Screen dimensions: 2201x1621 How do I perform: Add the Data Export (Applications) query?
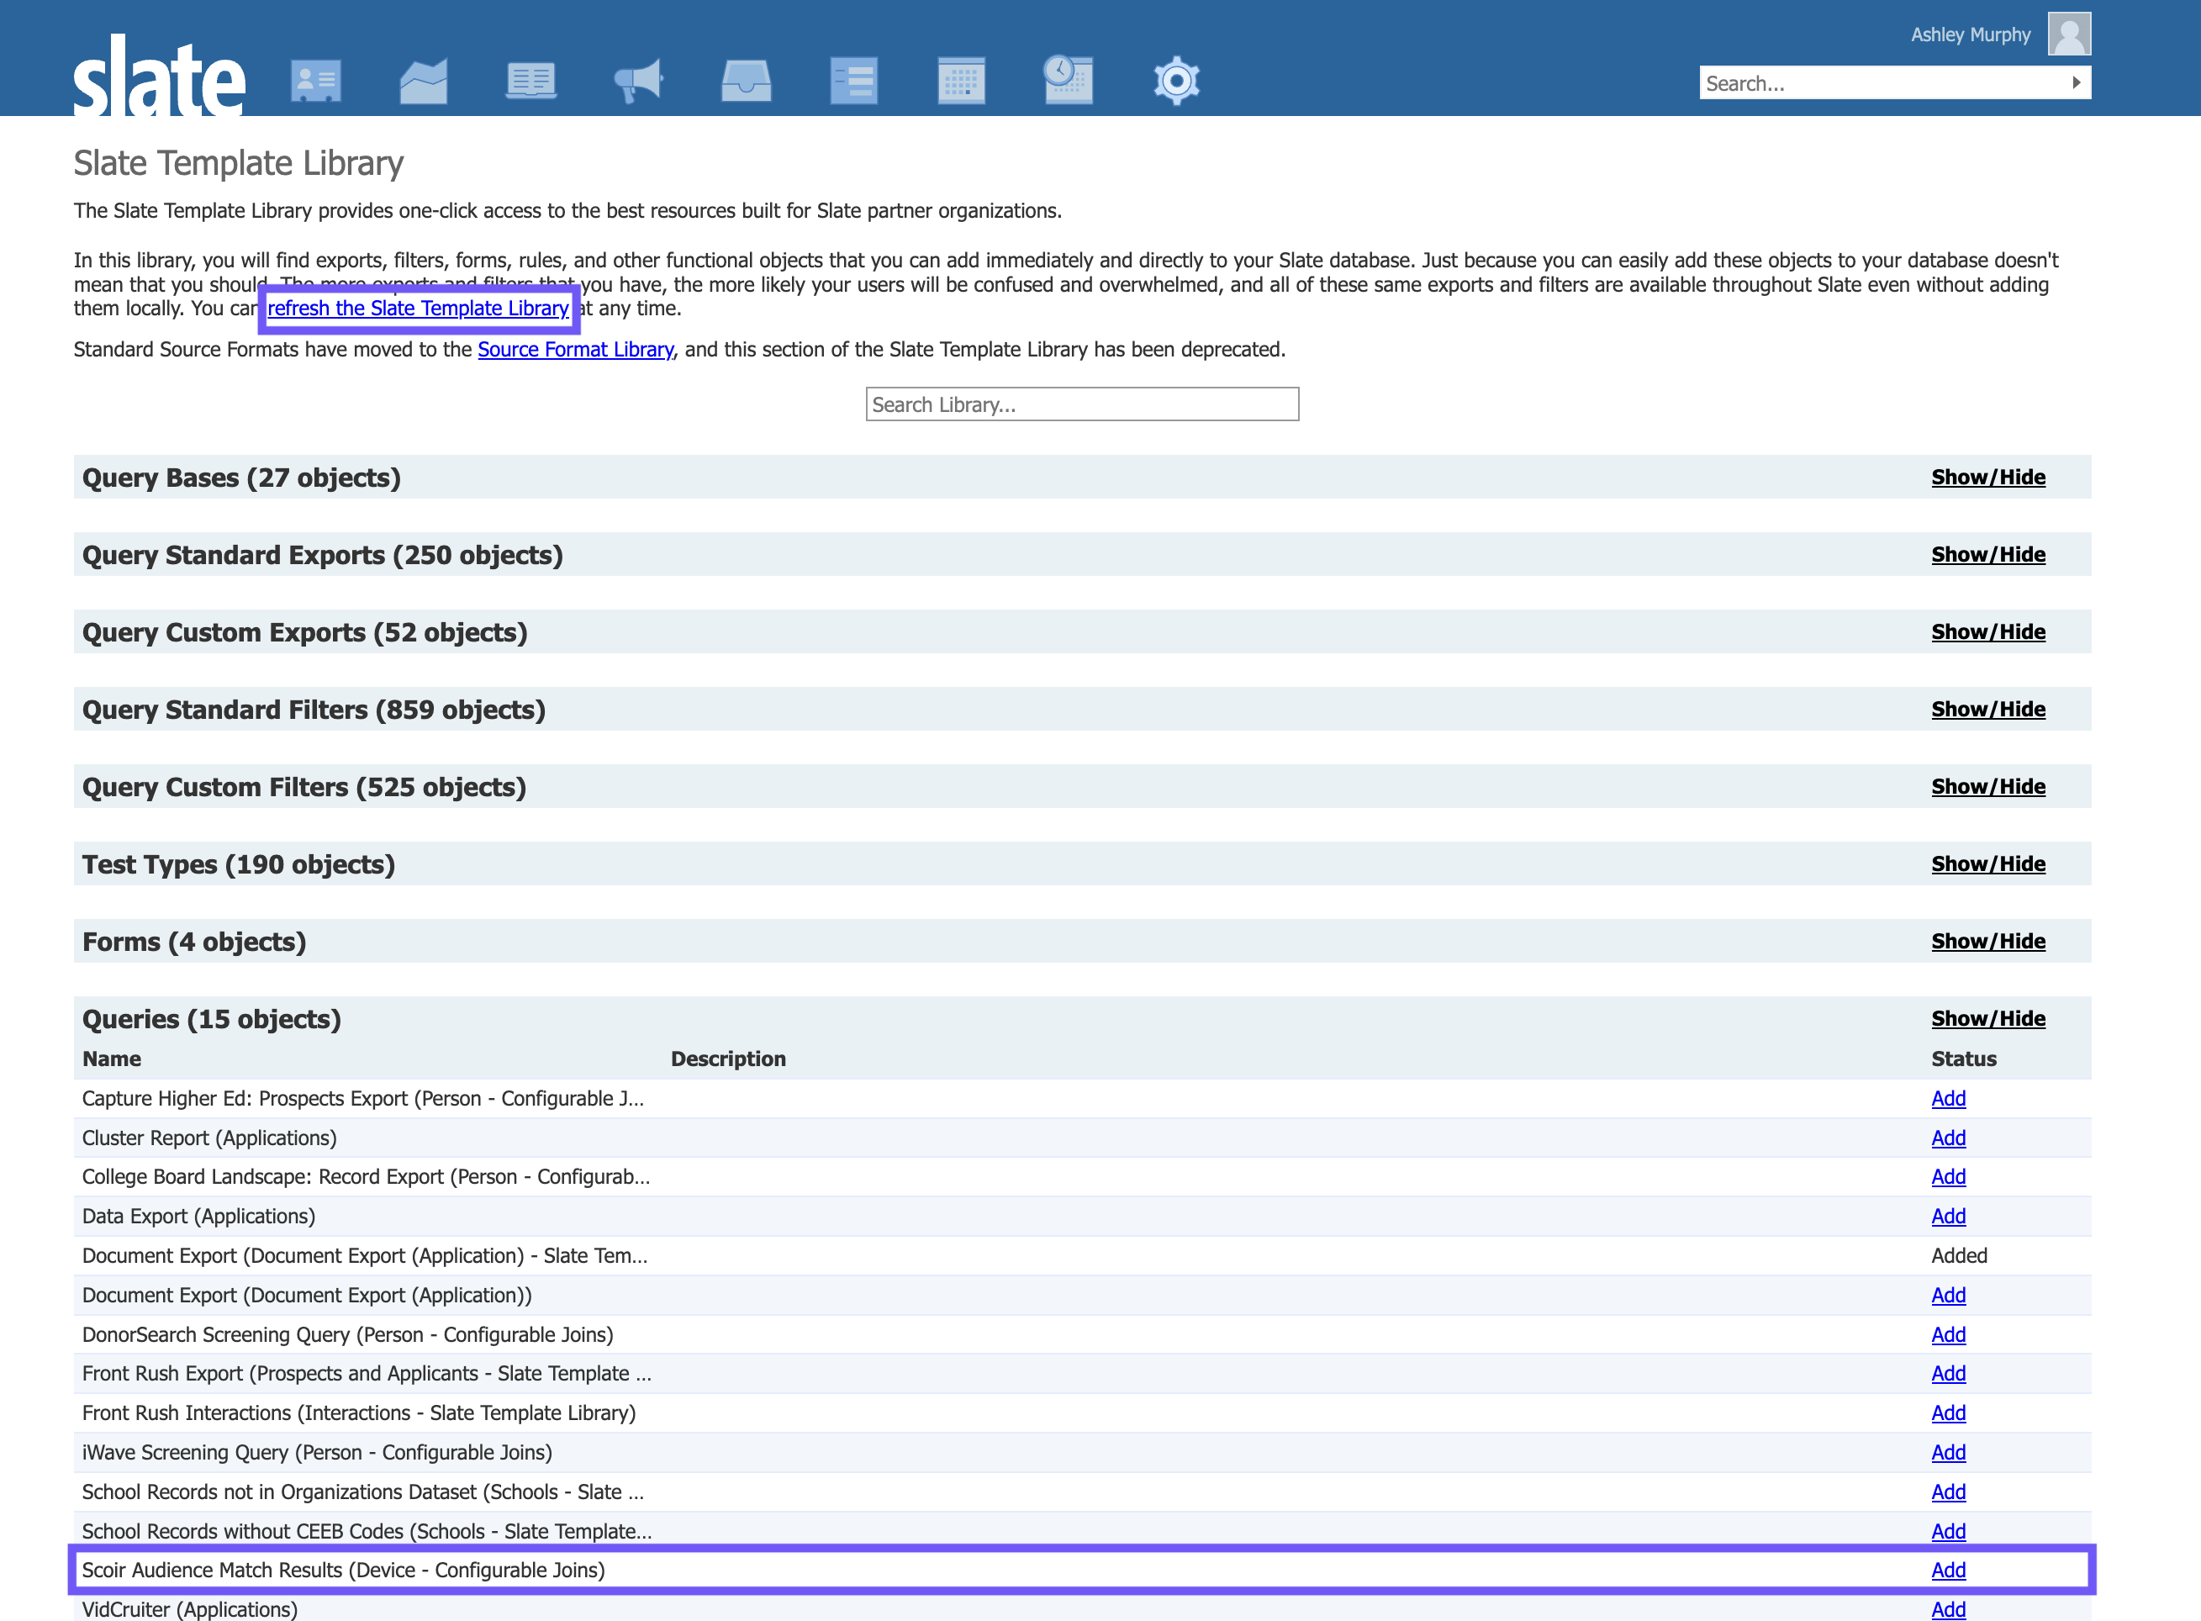coord(1948,1217)
